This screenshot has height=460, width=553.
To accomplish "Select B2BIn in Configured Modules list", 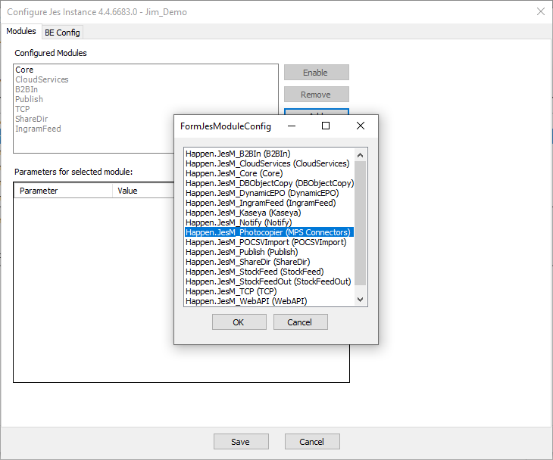I will pos(27,89).
